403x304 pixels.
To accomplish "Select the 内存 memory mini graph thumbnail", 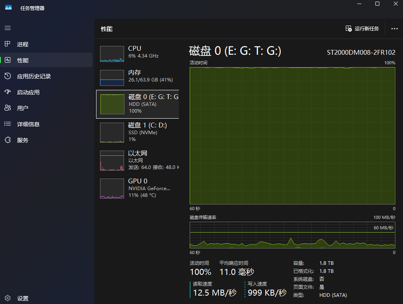I will point(112,78).
